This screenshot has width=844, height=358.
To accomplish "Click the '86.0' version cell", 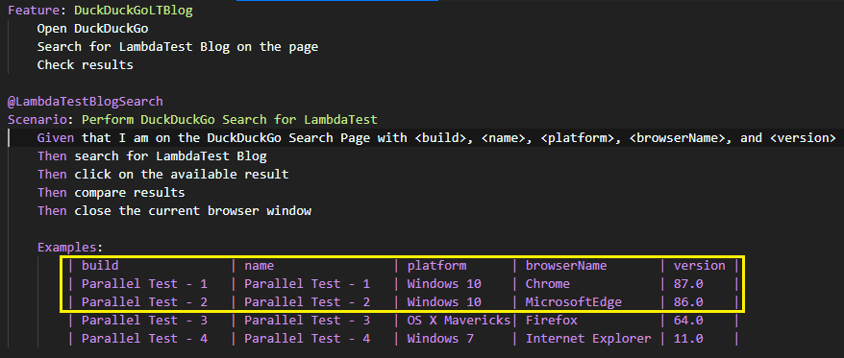I will coord(688,302).
